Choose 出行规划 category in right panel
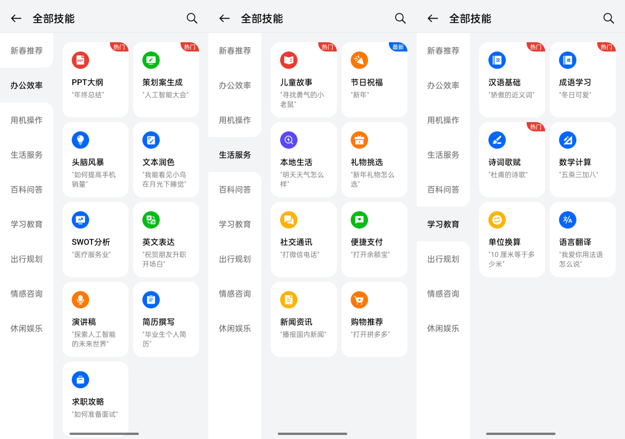Viewport: 625px width, 439px height. pos(443,259)
